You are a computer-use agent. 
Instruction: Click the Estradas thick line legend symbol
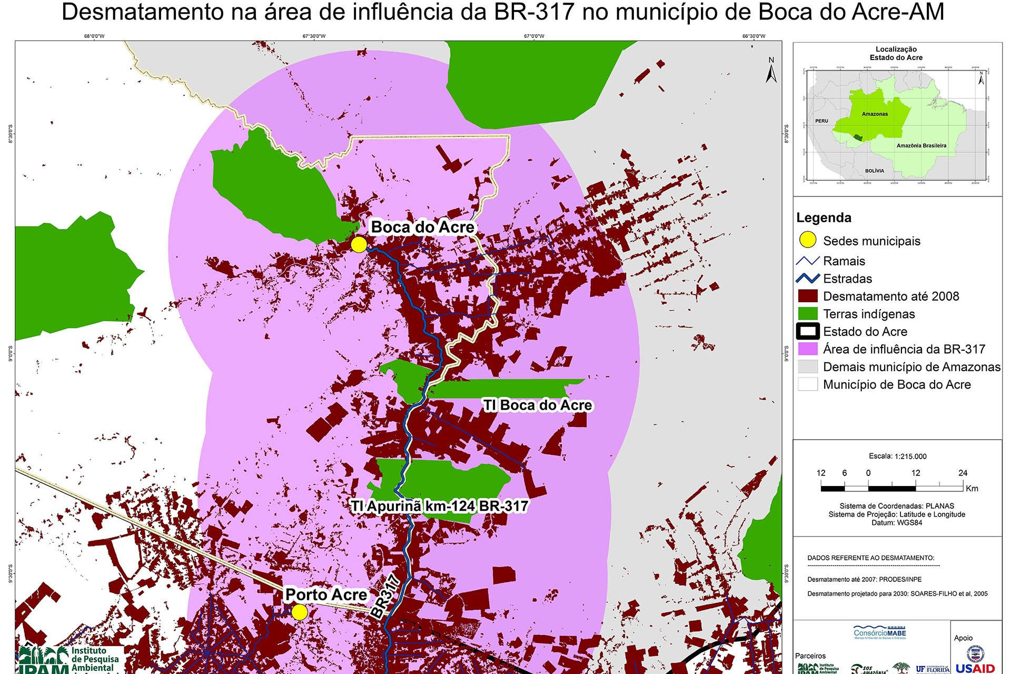(808, 279)
